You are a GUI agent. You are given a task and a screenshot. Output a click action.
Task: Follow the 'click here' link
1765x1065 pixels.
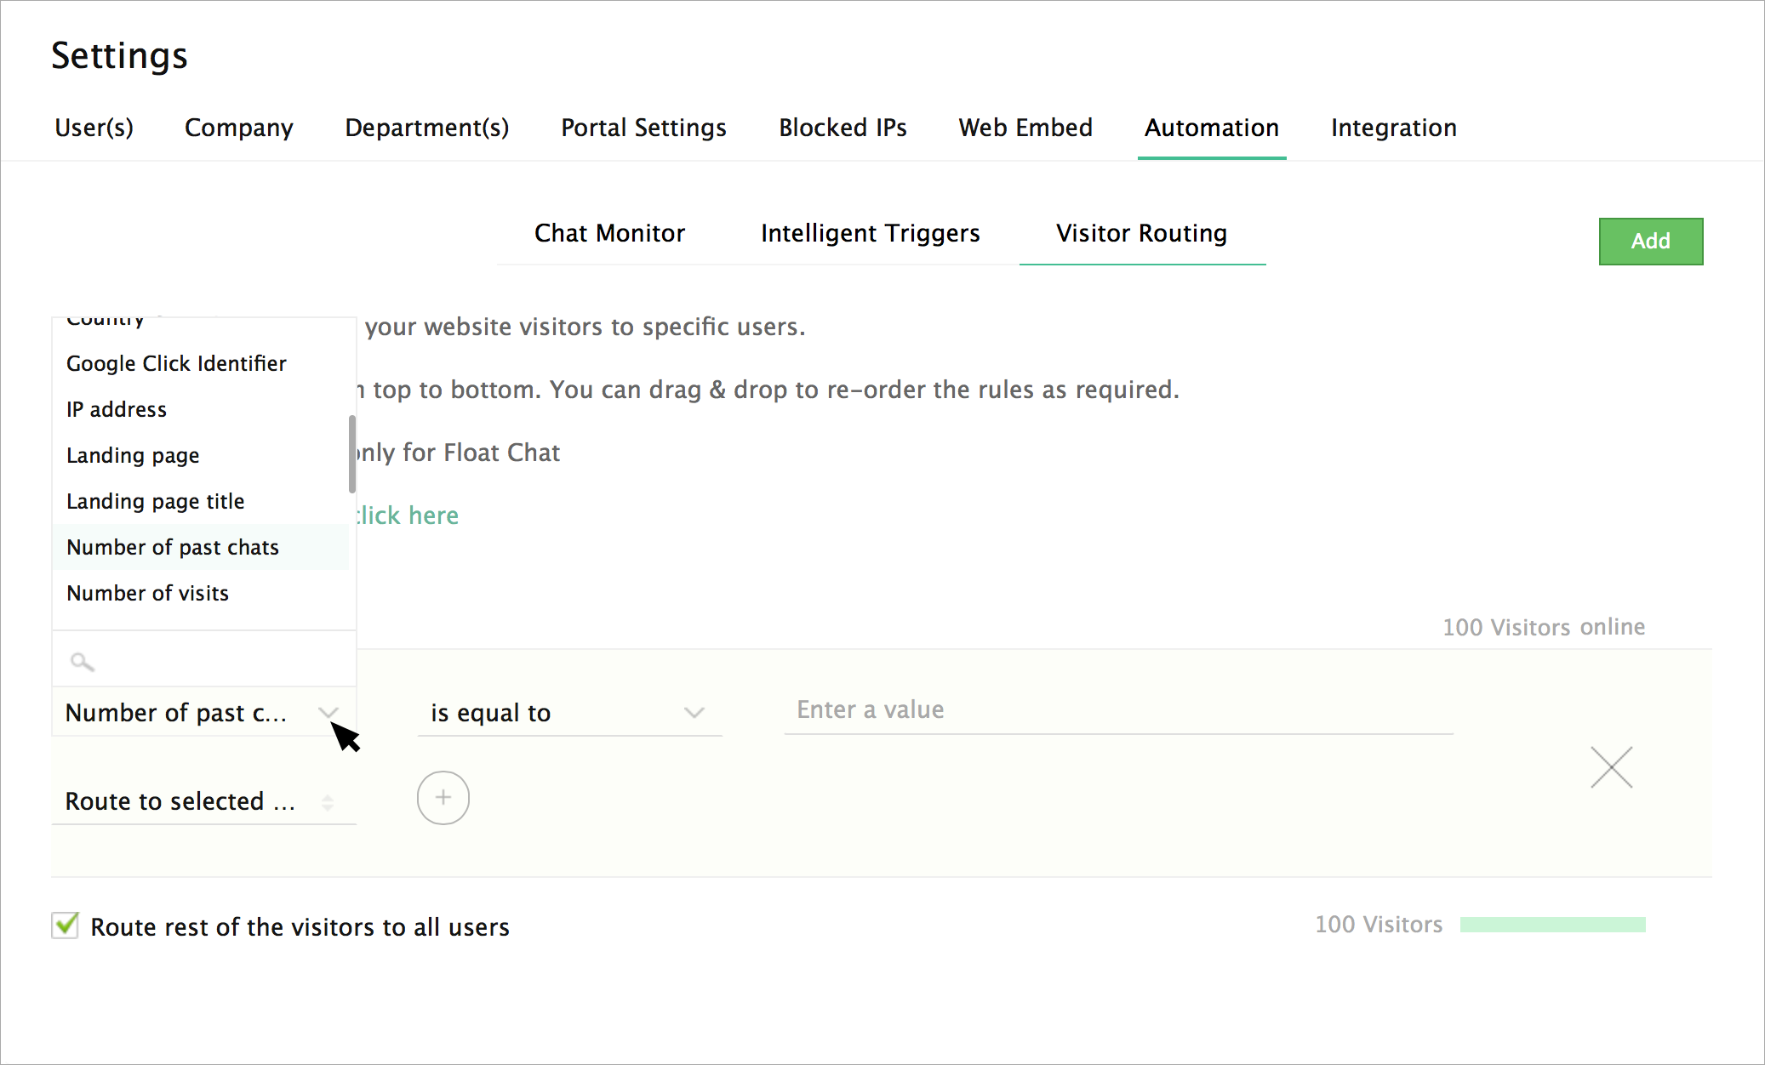click(x=407, y=515)
